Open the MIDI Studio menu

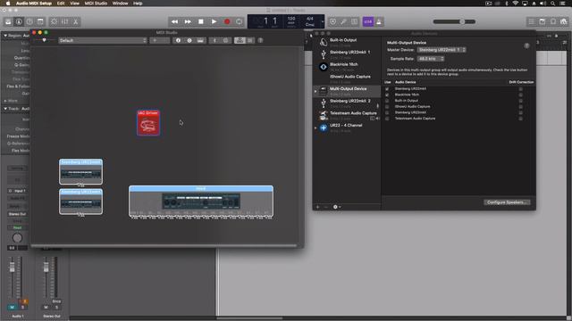pyautogui.click(x=96, y=4)
